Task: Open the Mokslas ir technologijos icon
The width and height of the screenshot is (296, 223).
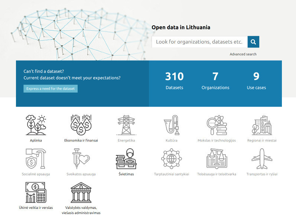Action: [217, 125]
